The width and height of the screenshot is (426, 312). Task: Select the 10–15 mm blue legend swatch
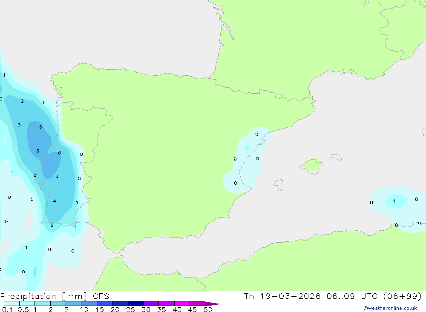coord(89,303)
